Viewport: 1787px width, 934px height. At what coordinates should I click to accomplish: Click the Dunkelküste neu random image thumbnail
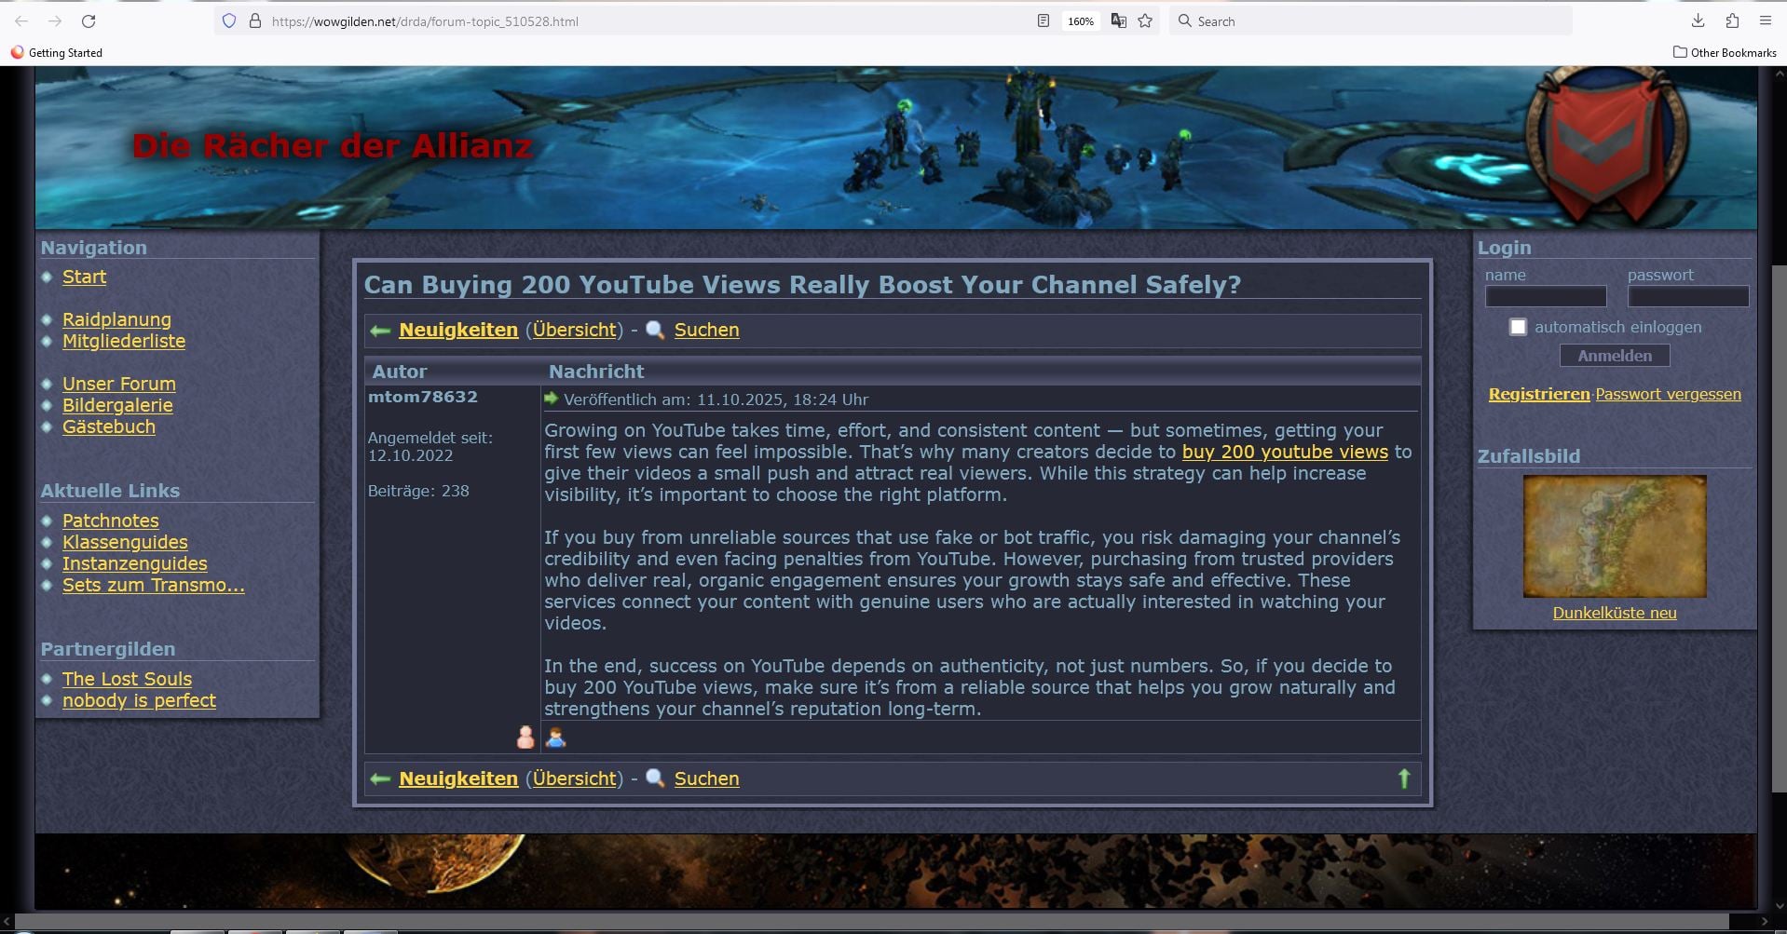click(x=1614, y=536)
